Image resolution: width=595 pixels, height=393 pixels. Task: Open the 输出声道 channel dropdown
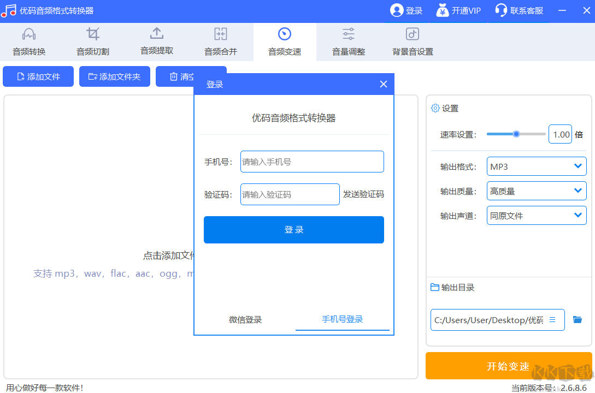[536, 215]
